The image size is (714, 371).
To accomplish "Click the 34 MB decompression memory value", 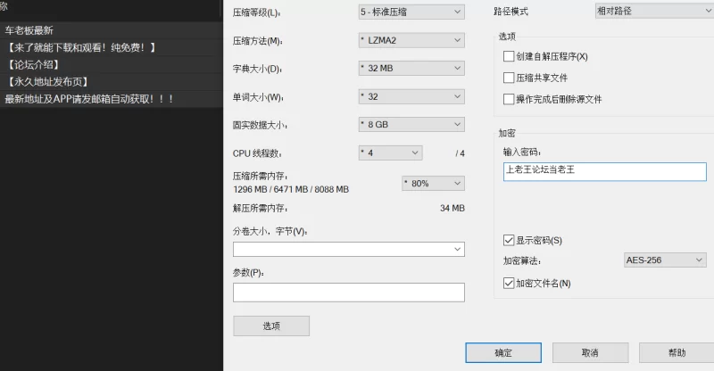I will click(452, 208).
